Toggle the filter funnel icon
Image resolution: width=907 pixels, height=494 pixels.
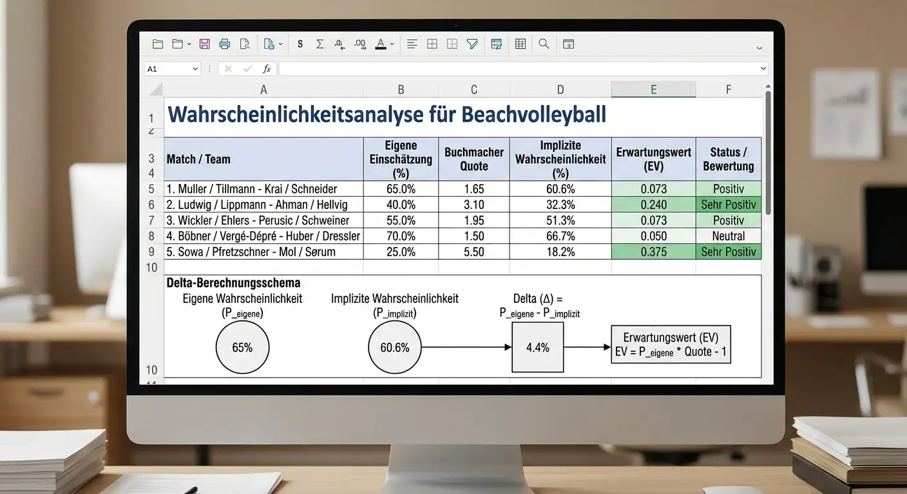pos(472,44)
